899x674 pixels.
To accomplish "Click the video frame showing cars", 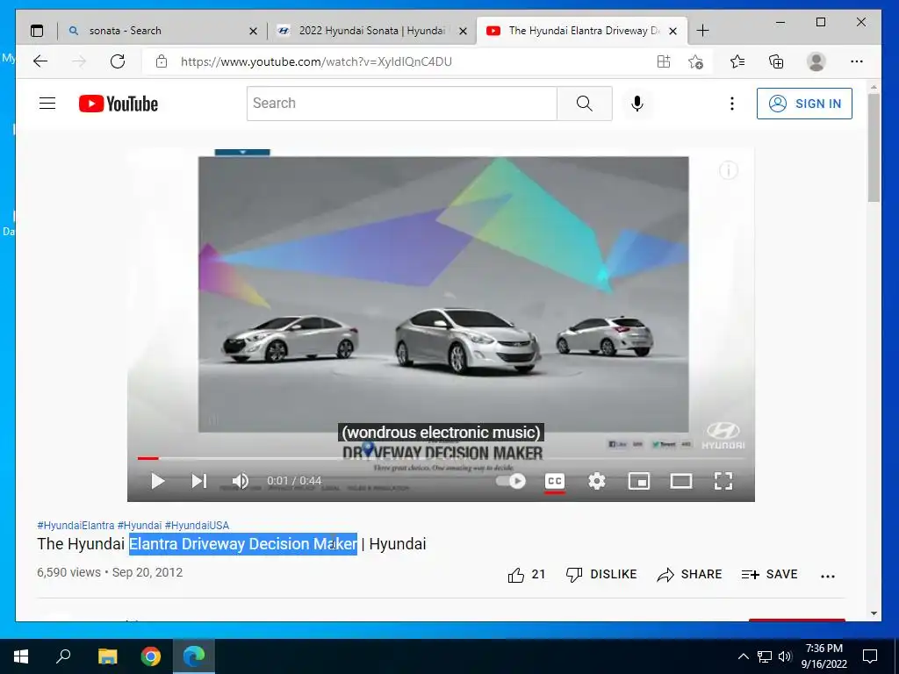I will [443, 294].
